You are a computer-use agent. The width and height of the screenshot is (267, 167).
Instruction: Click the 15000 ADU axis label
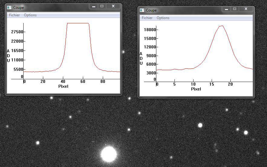150,38
